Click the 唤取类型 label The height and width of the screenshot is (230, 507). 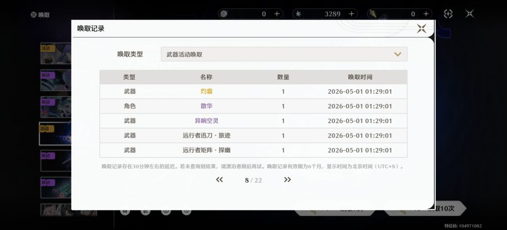point(130,54)
